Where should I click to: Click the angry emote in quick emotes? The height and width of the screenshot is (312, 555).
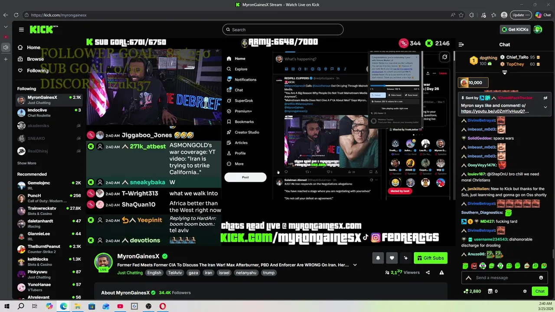(474, 266)
